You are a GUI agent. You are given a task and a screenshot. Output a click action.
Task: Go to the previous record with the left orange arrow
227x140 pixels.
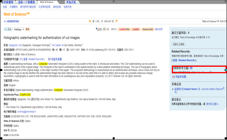point(90,21)
